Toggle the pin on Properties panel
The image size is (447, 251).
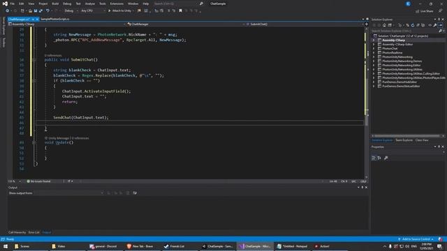439,147
